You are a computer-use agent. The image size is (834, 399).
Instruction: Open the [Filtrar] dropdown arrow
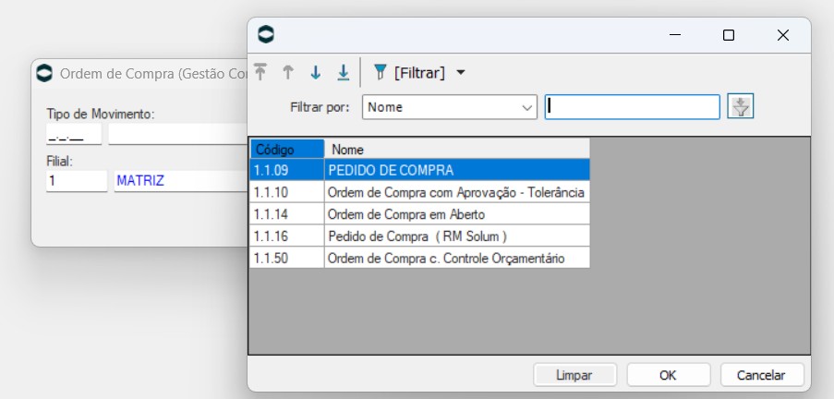click(x=461, y=72)
